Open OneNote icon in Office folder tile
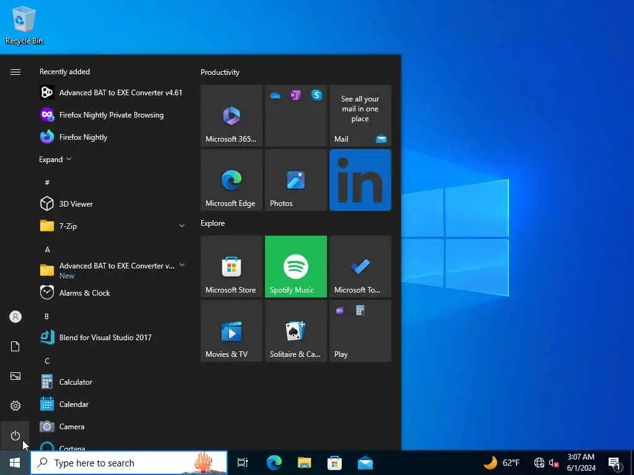This screenshot has height=475, width=634. pyautogui.click(x=295, y=95)
